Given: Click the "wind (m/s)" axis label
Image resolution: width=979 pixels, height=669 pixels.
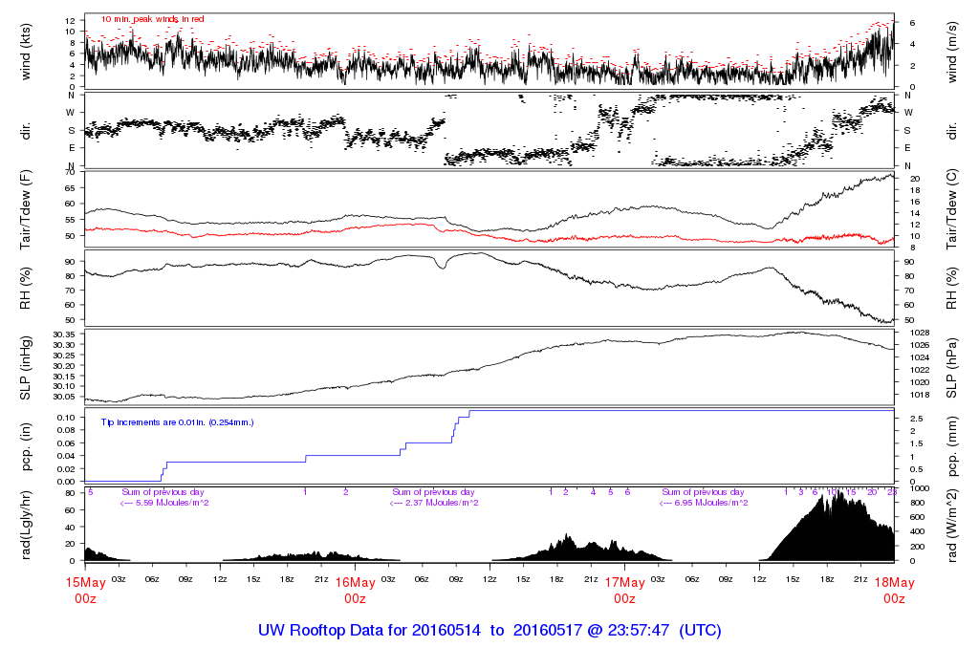Looking at the screenshot, I should pos(951,53).
